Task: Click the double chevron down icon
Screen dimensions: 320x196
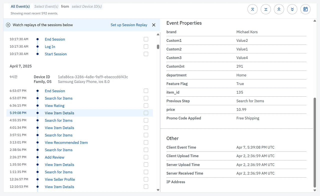Action: tap(292, 9)
